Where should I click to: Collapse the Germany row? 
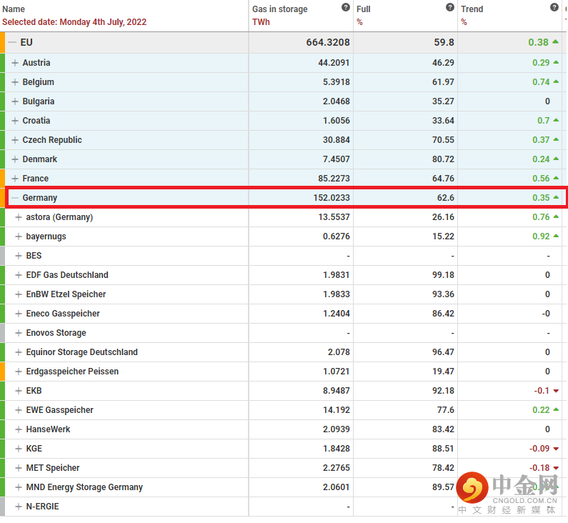(15, 198)
